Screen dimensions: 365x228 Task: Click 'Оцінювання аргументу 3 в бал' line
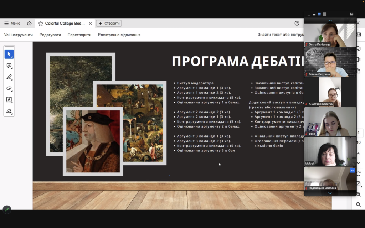pyautogui.click(x=206, y=151)
